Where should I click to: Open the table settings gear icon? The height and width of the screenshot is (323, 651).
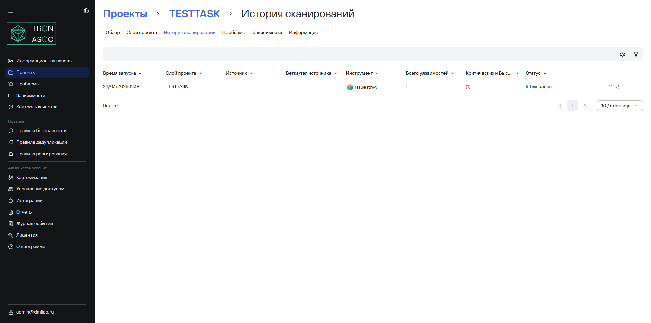(x=623, y=54)
